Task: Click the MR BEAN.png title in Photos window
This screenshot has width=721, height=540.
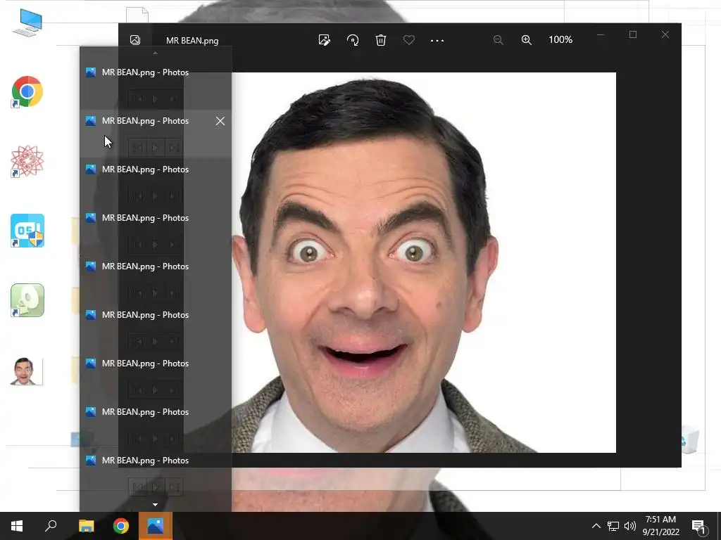Action: click(x=192, y=40)
